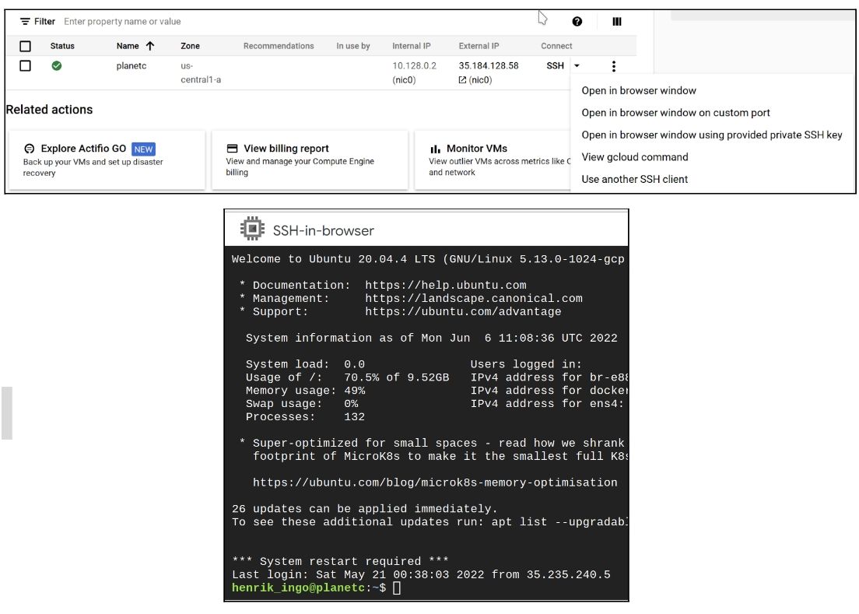Click the System restart required message

(x=340, y=561)
